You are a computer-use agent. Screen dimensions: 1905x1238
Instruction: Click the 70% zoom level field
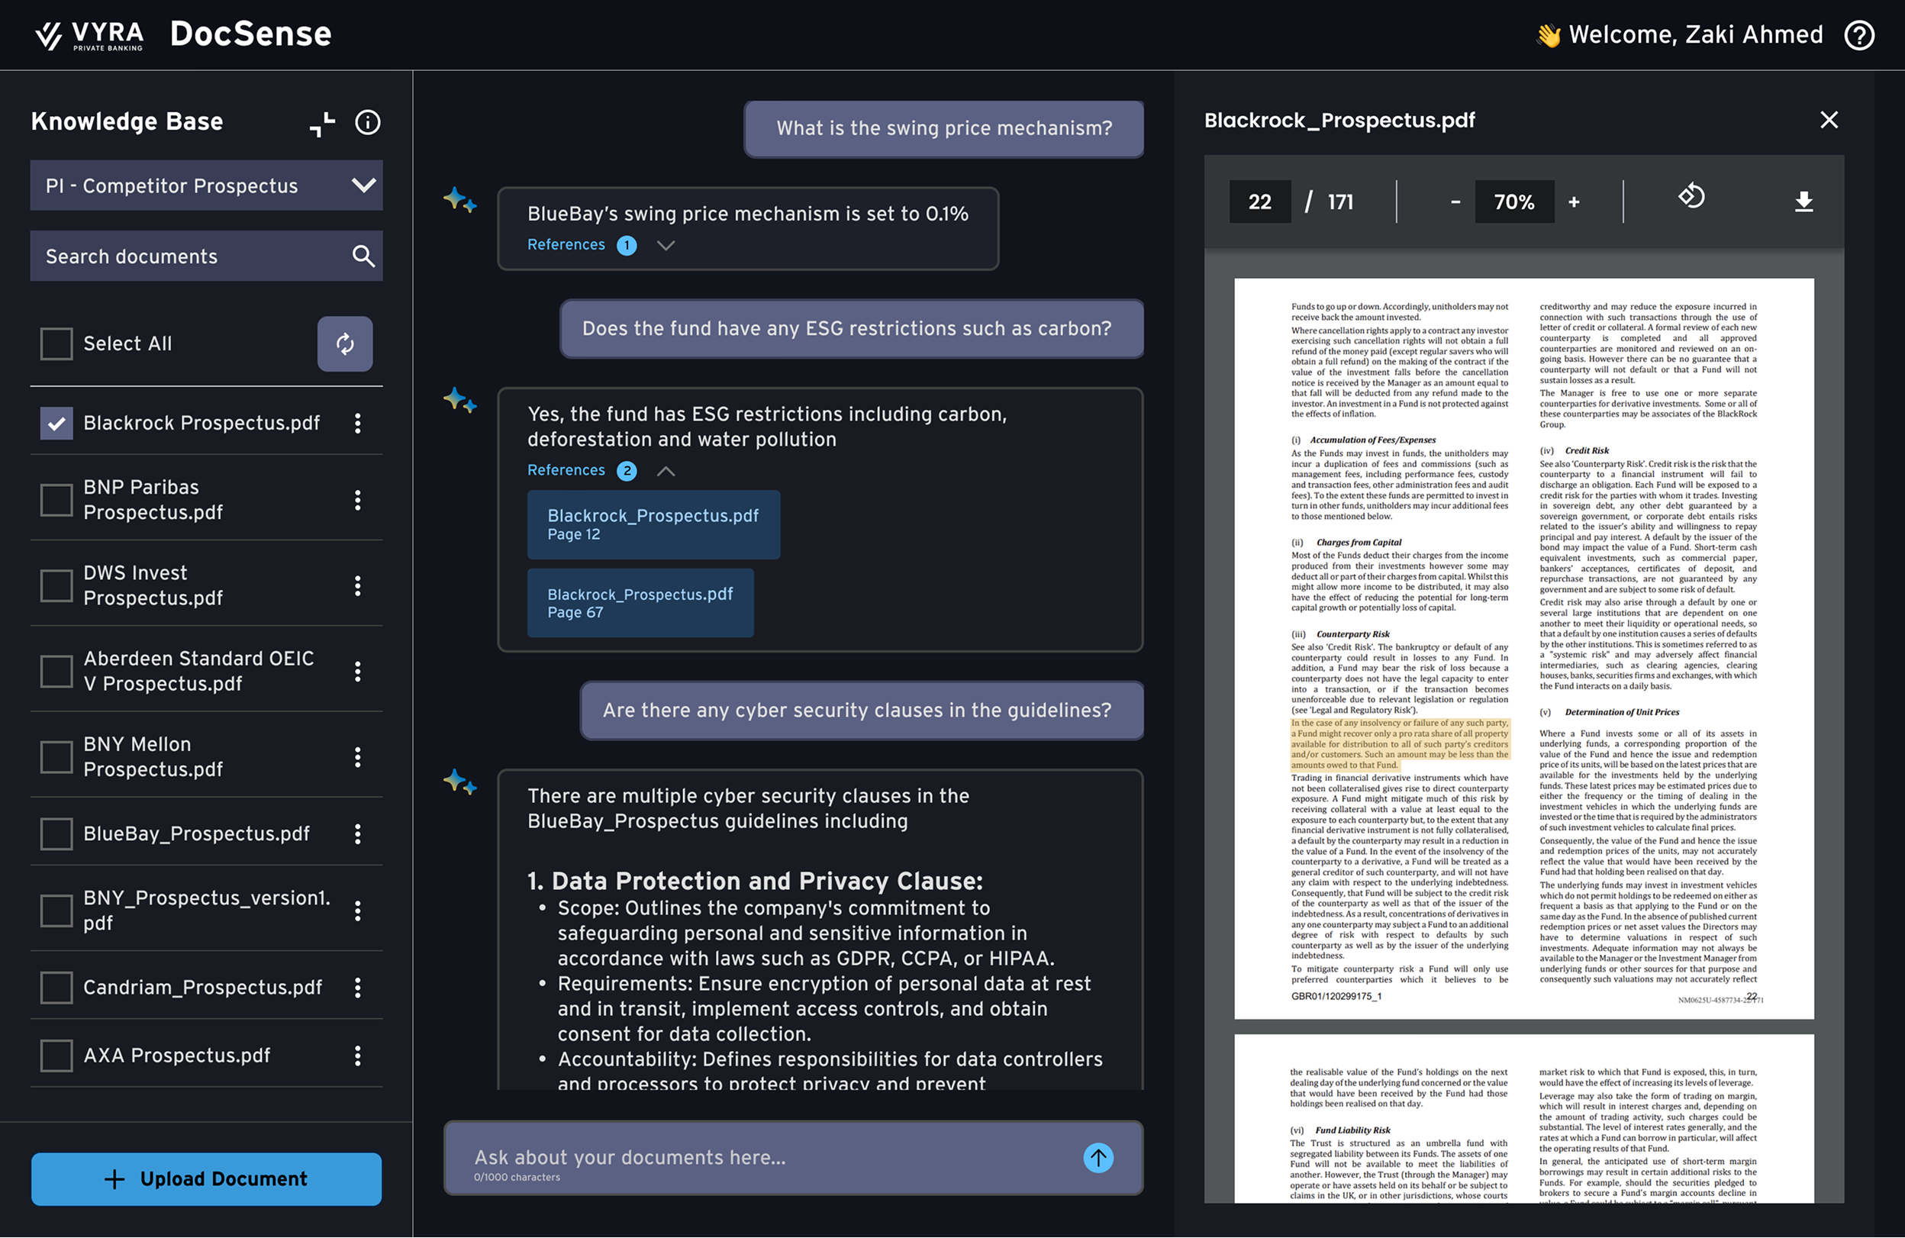[x=1514, y=201]
